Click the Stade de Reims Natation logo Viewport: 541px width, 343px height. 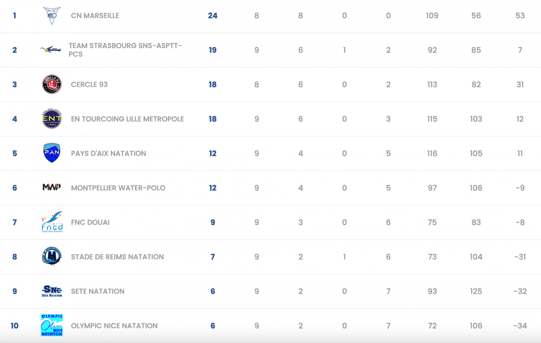click(52, 257)
